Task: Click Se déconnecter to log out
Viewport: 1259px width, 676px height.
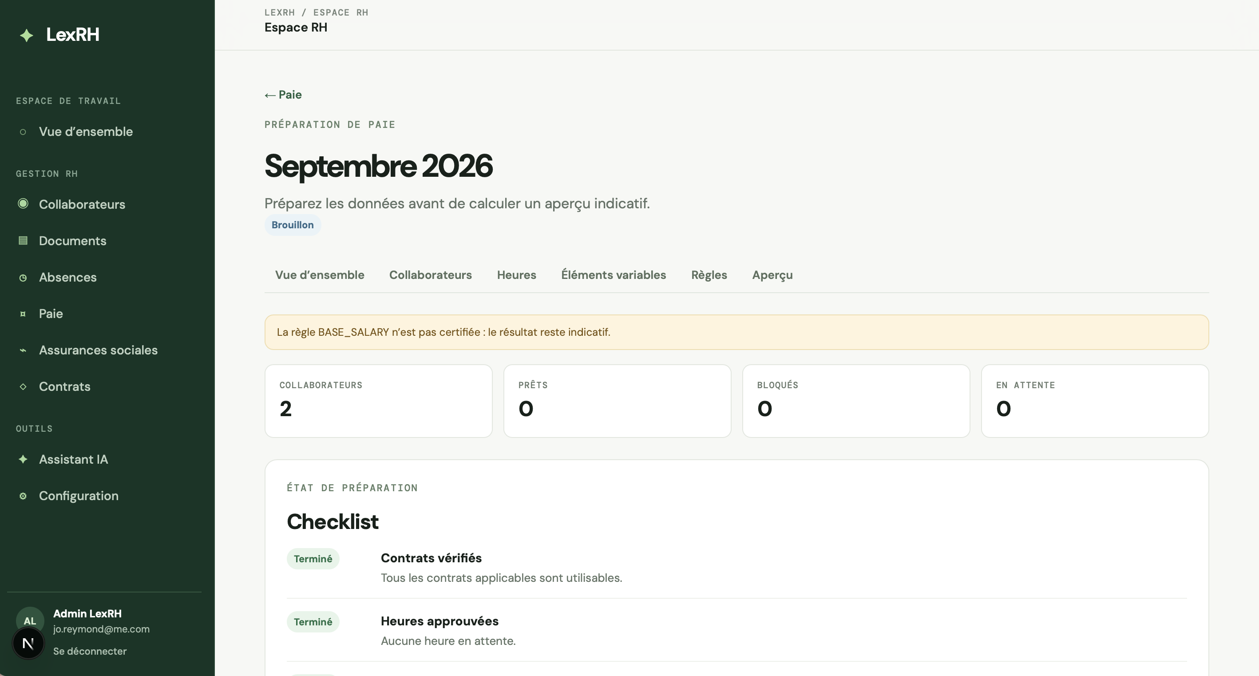Action: tap(90, 651)
